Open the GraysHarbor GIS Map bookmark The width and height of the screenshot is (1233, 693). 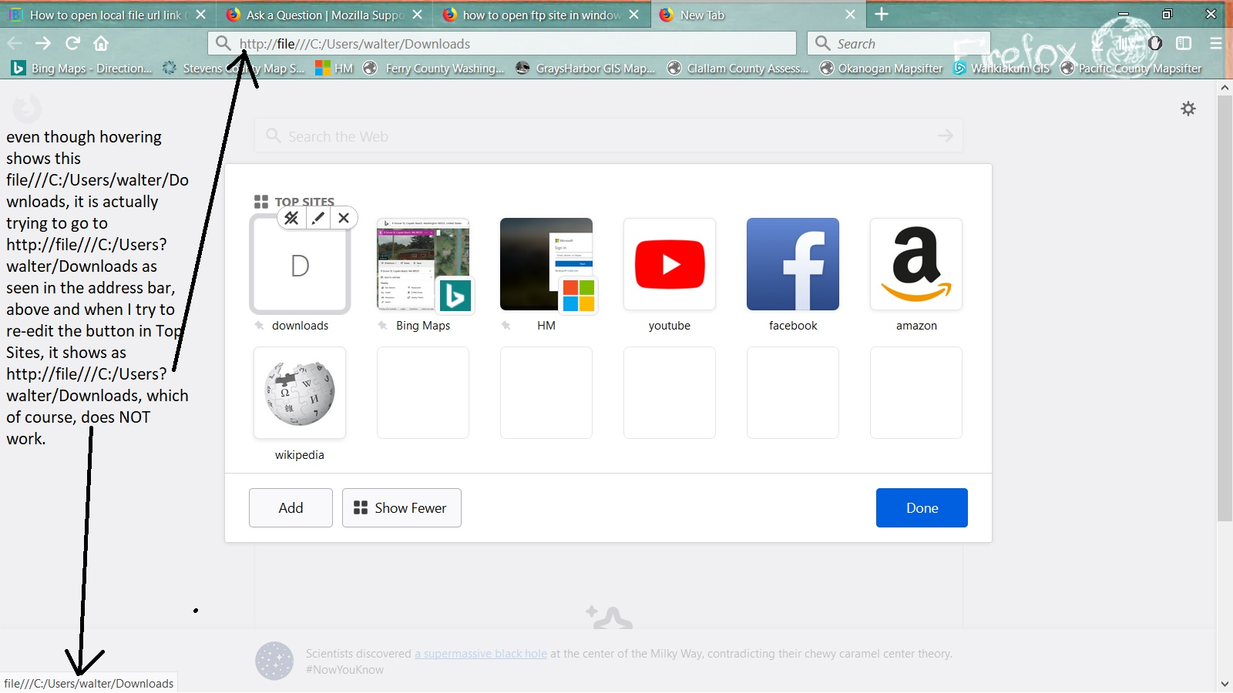(x=586, y=69)
